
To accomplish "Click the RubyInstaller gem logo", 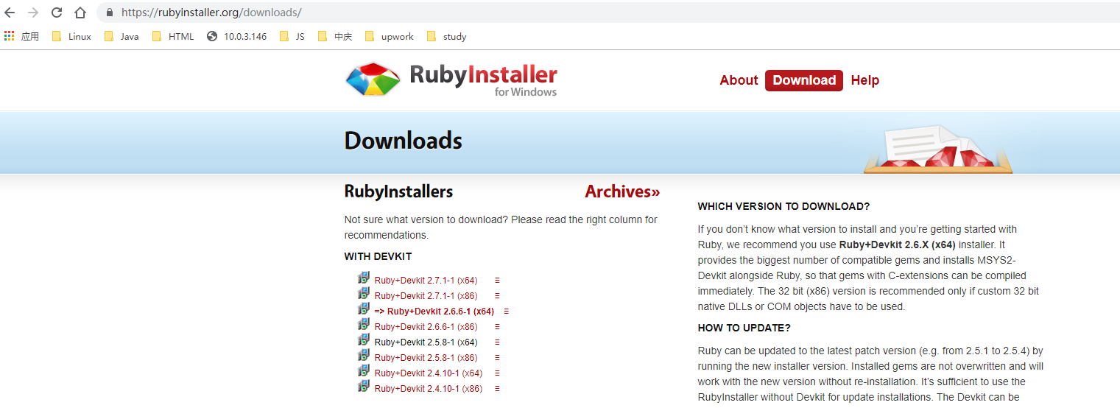I will (373, 80).
